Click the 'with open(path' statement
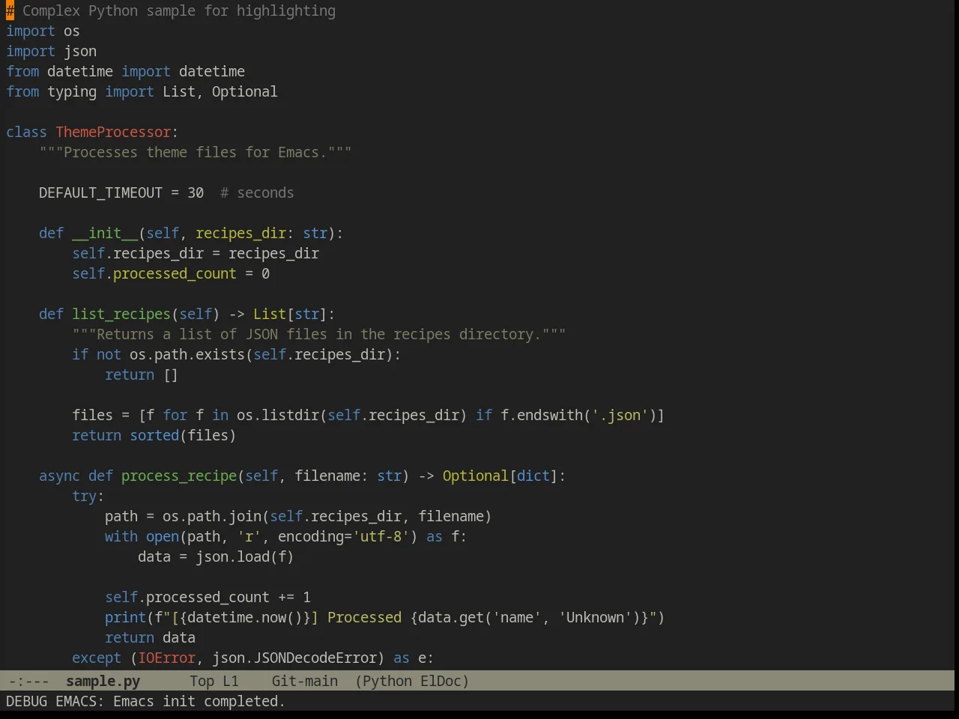The width and height of the screenshot is (959, 719). pos(163,536)
